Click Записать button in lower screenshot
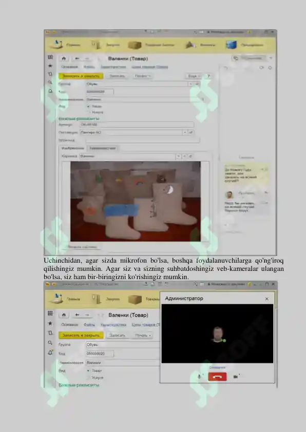The width and height of the screenshot is (306, 432). [x=117, y=336]
